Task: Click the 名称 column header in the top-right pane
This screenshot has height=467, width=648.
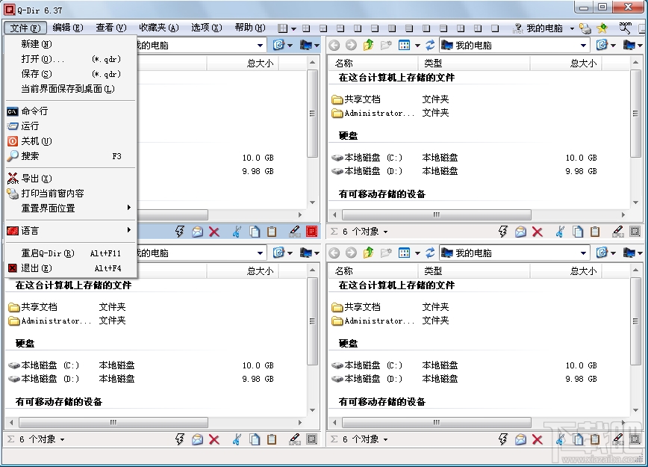Action: 373,64
